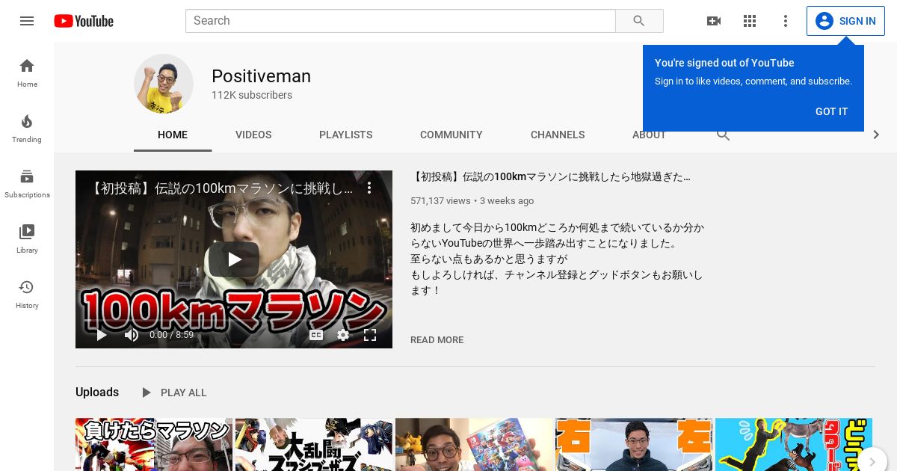Click the small play button in player controls
Image resolution: width=897 pixels, height=471 pixels.
click(x=102, y=335)
